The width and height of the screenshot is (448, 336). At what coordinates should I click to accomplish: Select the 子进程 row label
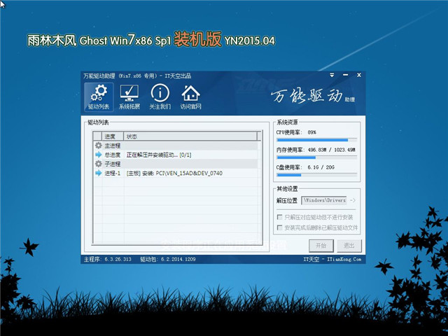tap(113, 164)
